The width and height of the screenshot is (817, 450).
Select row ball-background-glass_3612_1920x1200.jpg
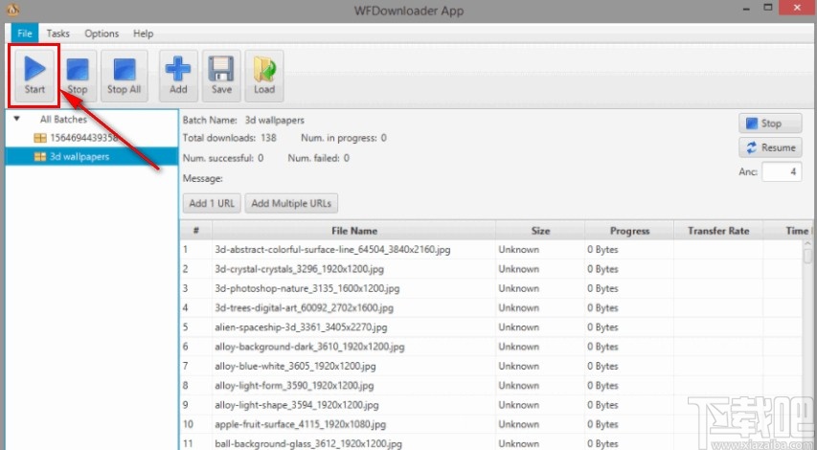point(491,442)
